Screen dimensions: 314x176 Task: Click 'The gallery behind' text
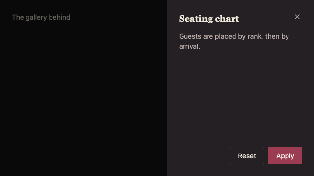(x=41, y=17)
